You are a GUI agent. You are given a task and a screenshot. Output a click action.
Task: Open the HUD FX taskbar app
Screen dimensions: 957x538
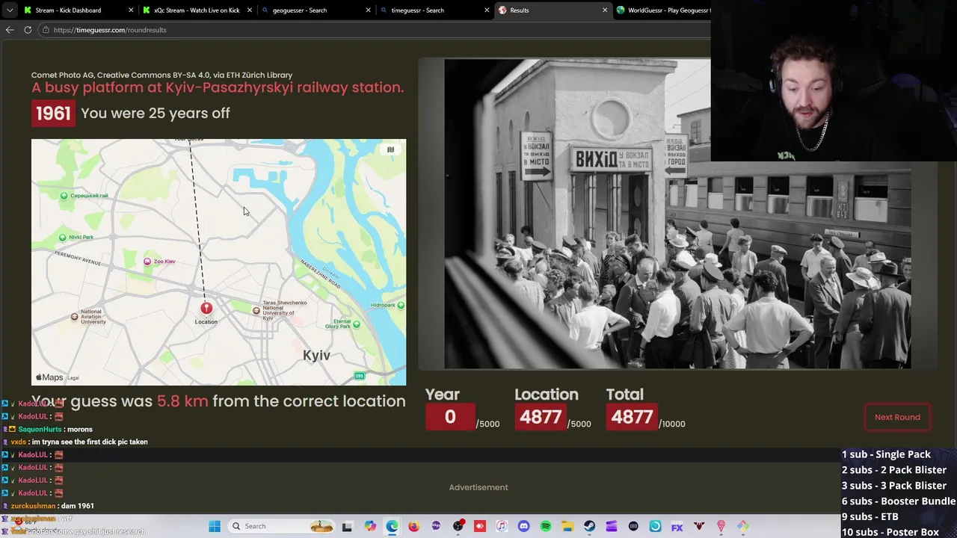[677, 526]
